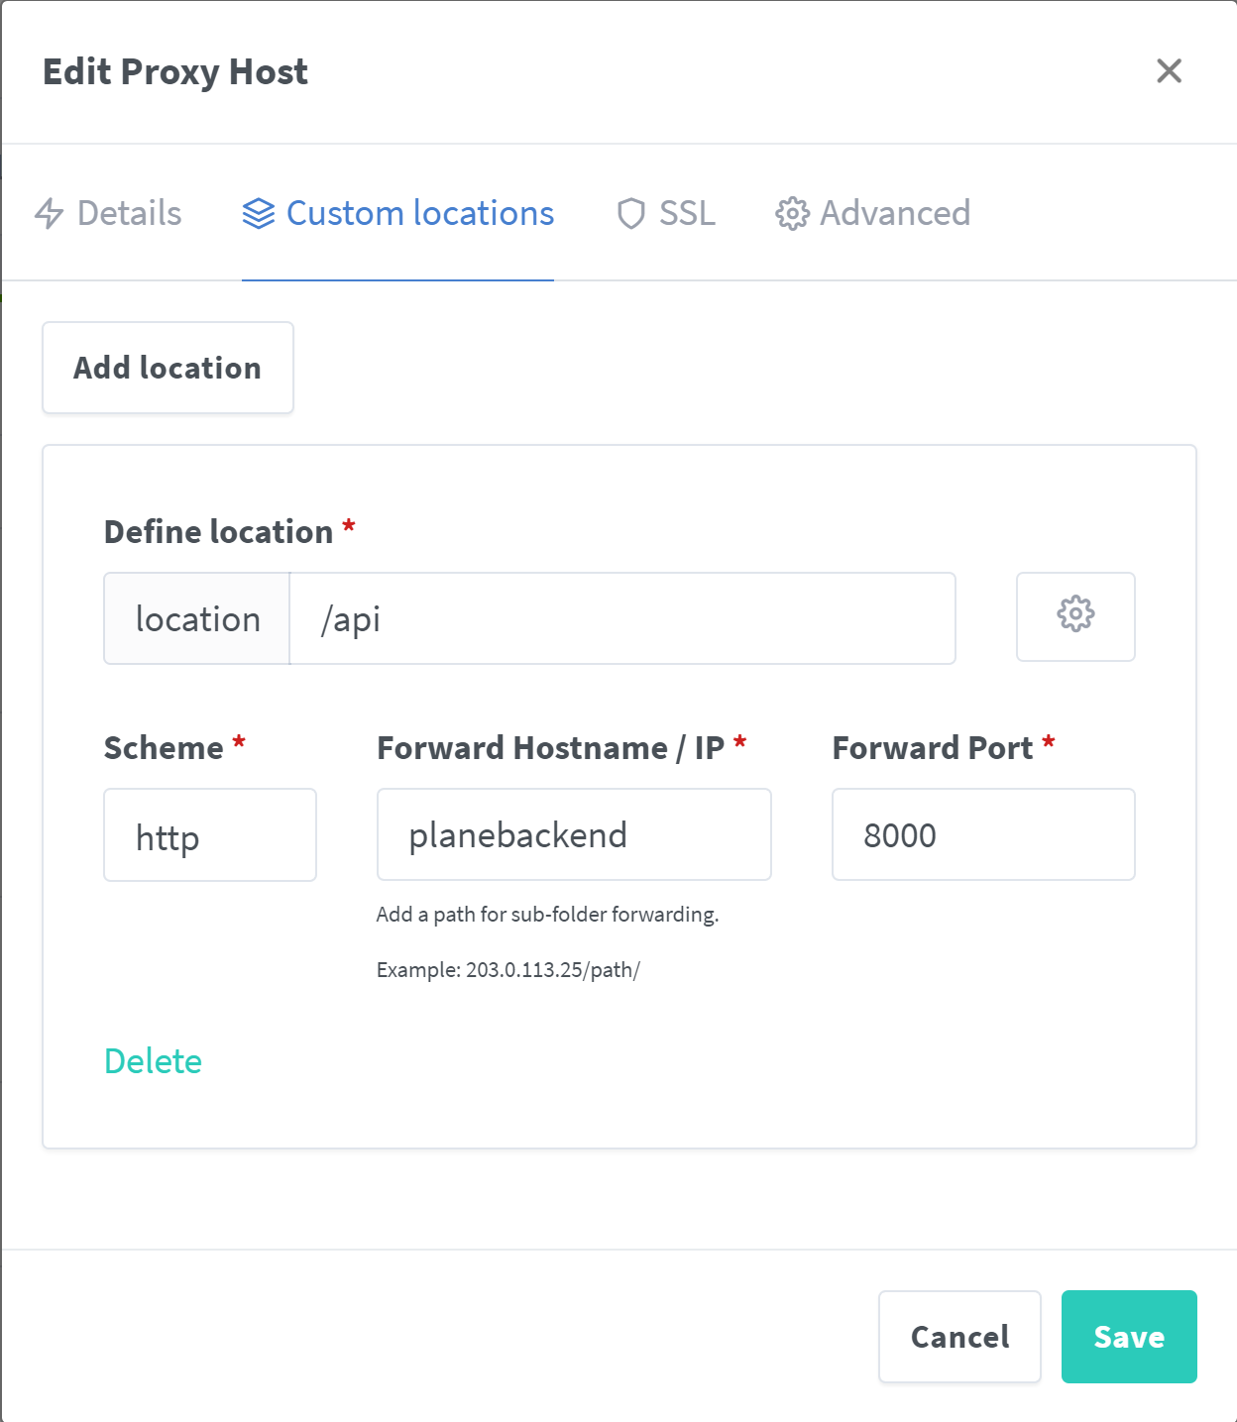Image resolution: width=1237 pixels, height=1422 pixels.
Task: Open the Scheme selector showing http
Action: (x=209, y=834)
